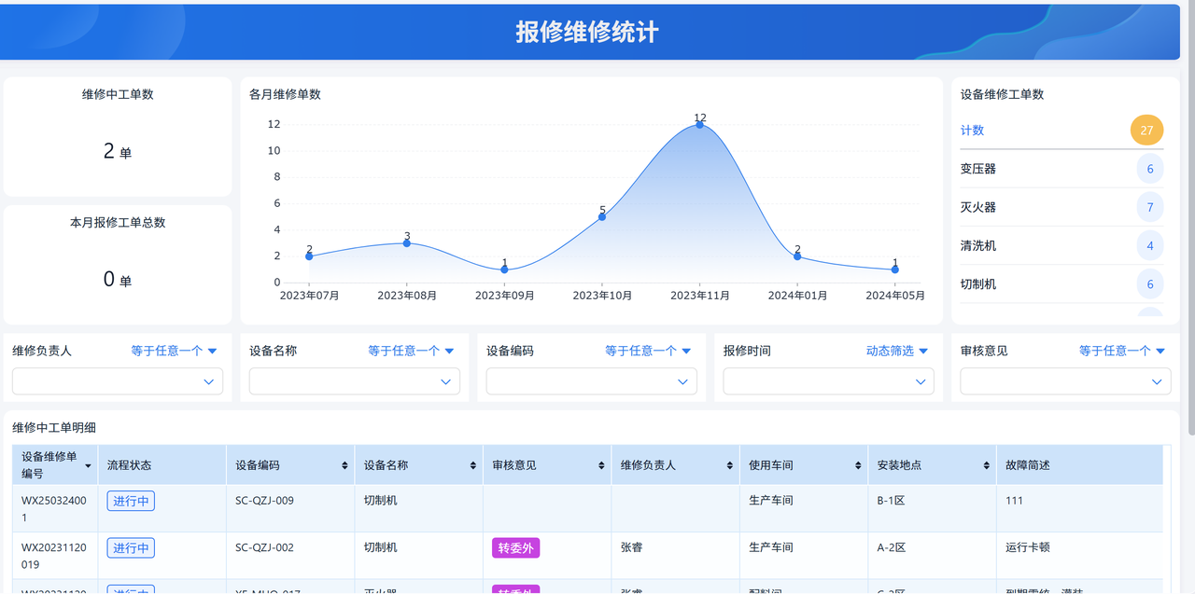Expand the 设备名称 filter select box
The image size is (1195, 594).
click(355, 381)
